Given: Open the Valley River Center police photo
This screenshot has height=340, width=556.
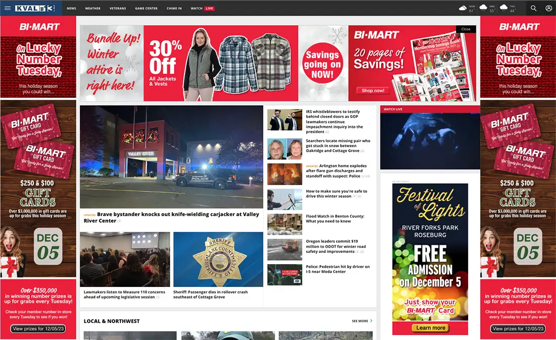Looking at the screenshot, I should (x=171, y=156).
